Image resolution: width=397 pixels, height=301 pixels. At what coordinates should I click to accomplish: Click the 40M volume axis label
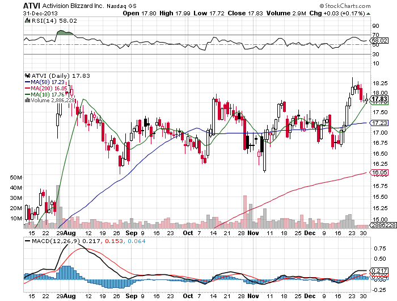(x=16, y=187)
